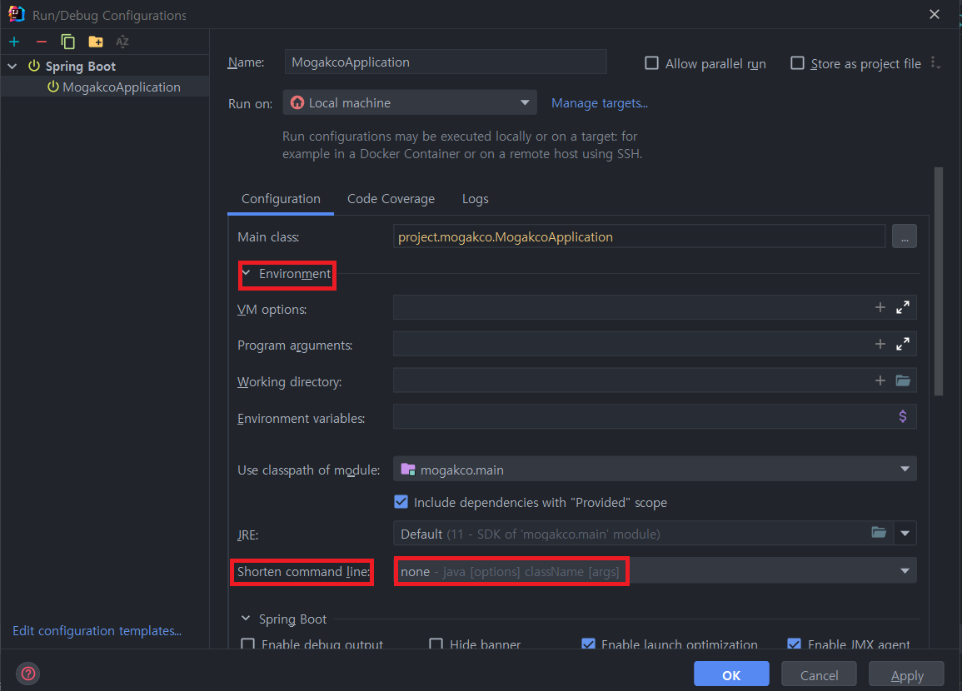Close the Run/Debug Configurations dialog

coord(935,14)
